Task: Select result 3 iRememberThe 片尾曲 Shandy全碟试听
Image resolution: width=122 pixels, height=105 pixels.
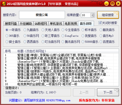Action: [x=61, y=62]
